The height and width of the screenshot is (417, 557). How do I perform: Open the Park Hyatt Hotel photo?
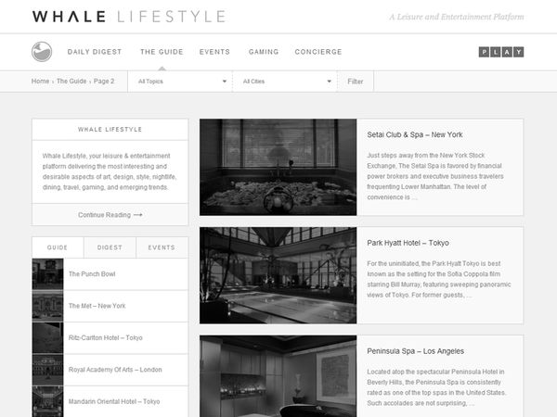(x=278, y=275)
